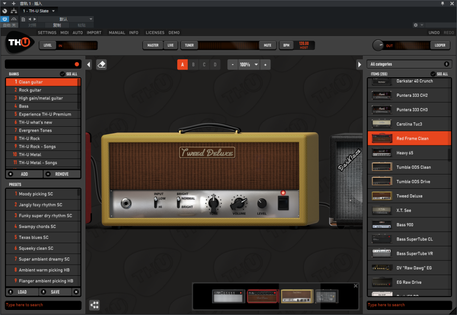
Task: Select Tumble ODS Clean amp entry
Action: pos(409,167)
